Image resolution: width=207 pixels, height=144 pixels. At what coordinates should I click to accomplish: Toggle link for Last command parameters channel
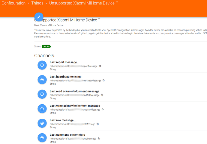point(42,137)
